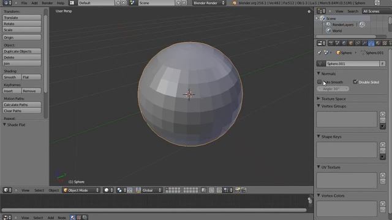The height and width of the screenshot is (220, 392).
Task: Expand the Texture Space panel
Action: click(x=318, y=99)
